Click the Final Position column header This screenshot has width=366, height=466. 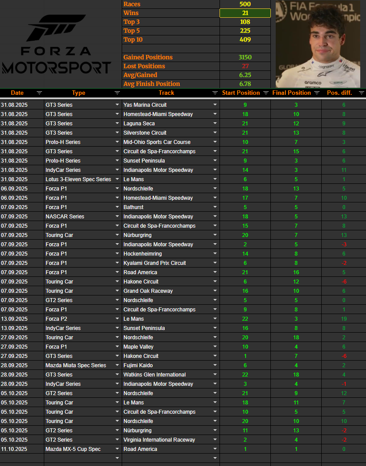point(292,93)
